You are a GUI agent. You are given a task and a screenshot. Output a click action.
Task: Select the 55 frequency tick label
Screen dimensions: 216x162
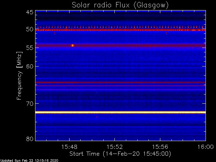(30, 48)
